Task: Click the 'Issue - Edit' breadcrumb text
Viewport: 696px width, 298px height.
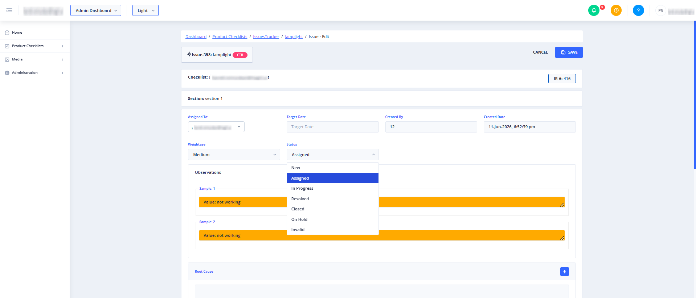Action: [x=319, y=37]
